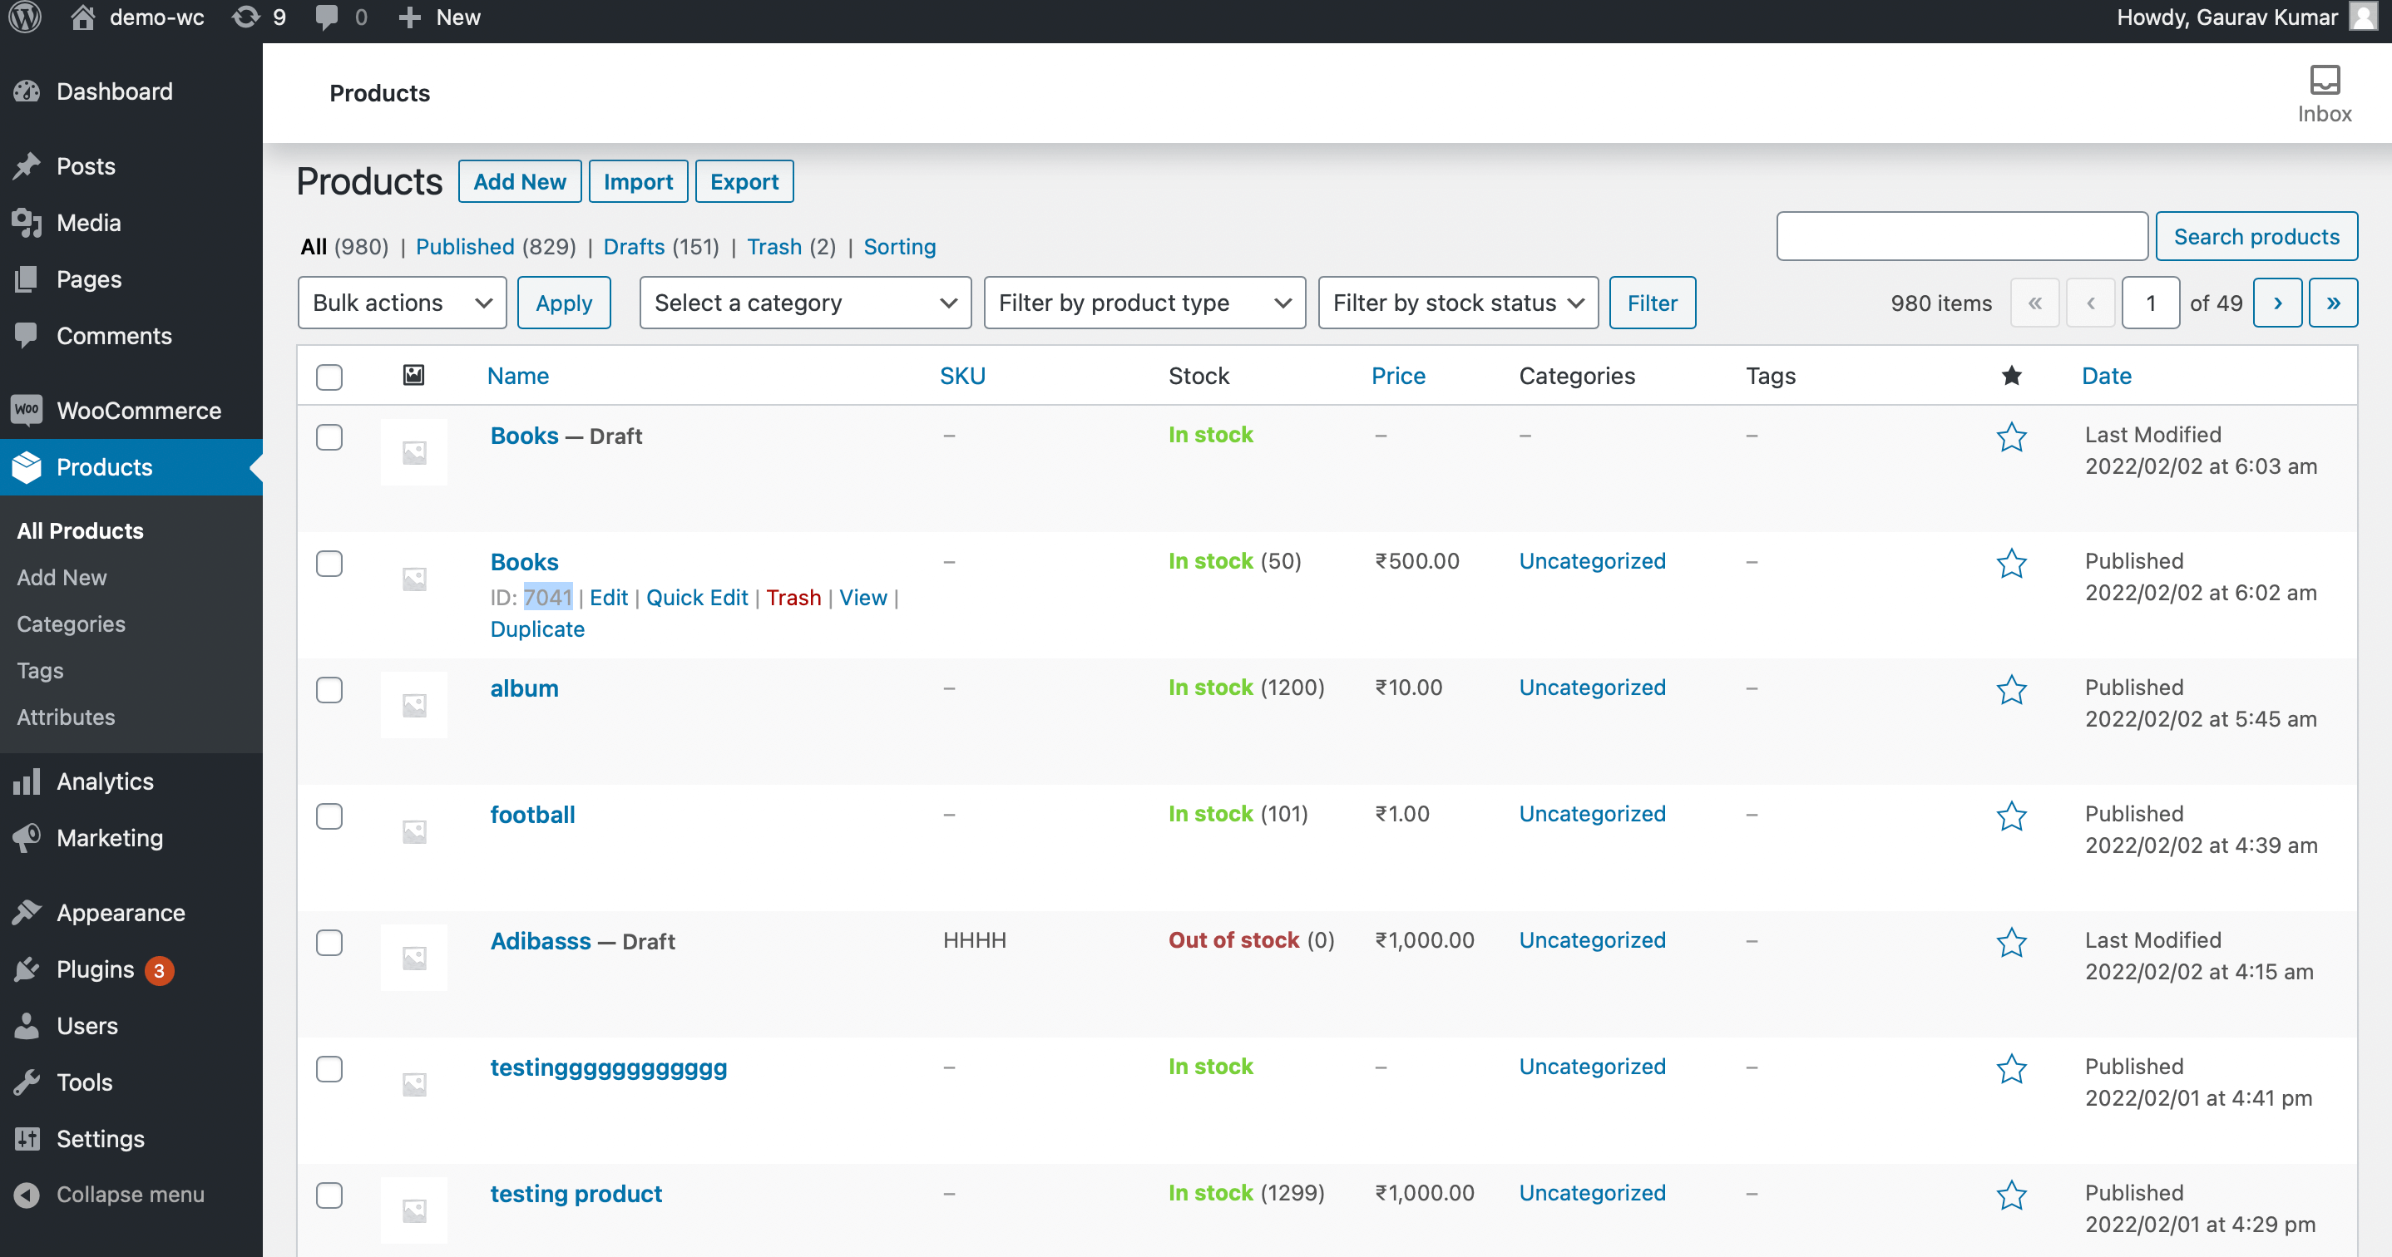Toggle featured star for football product
The width and height of the screenshot is (2392, 1257).
click(2010, 816)
